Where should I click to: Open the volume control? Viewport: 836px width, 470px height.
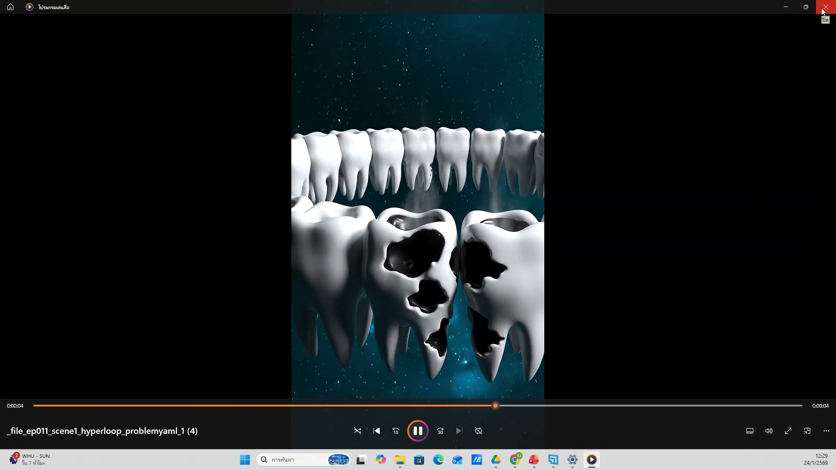(x=769, y=431)
